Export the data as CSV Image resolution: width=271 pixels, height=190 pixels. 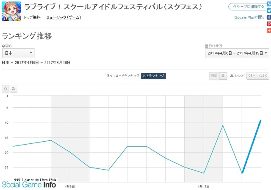pos(252,75)
